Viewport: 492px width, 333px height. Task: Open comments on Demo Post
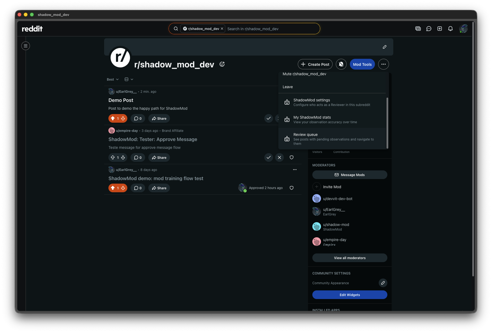(138, 118)
